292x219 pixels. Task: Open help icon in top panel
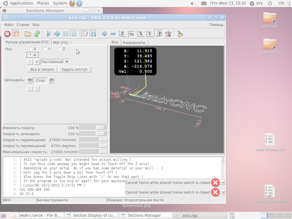coord(79,3)
